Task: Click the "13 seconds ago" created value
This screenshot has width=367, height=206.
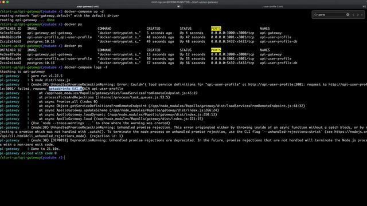Action: [160, 54]
